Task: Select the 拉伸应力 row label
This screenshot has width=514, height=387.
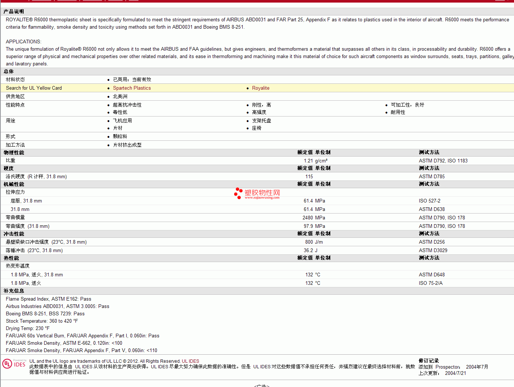Action: tap(15, 192)
